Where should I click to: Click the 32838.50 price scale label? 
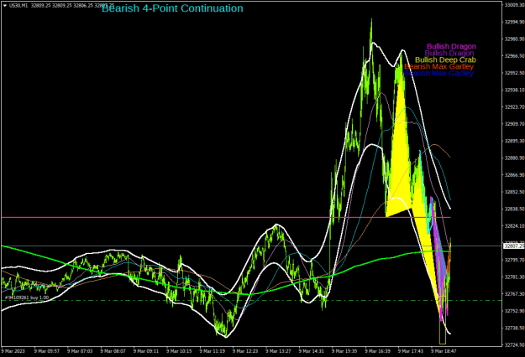pyautogui.click(x=514, y=209)
